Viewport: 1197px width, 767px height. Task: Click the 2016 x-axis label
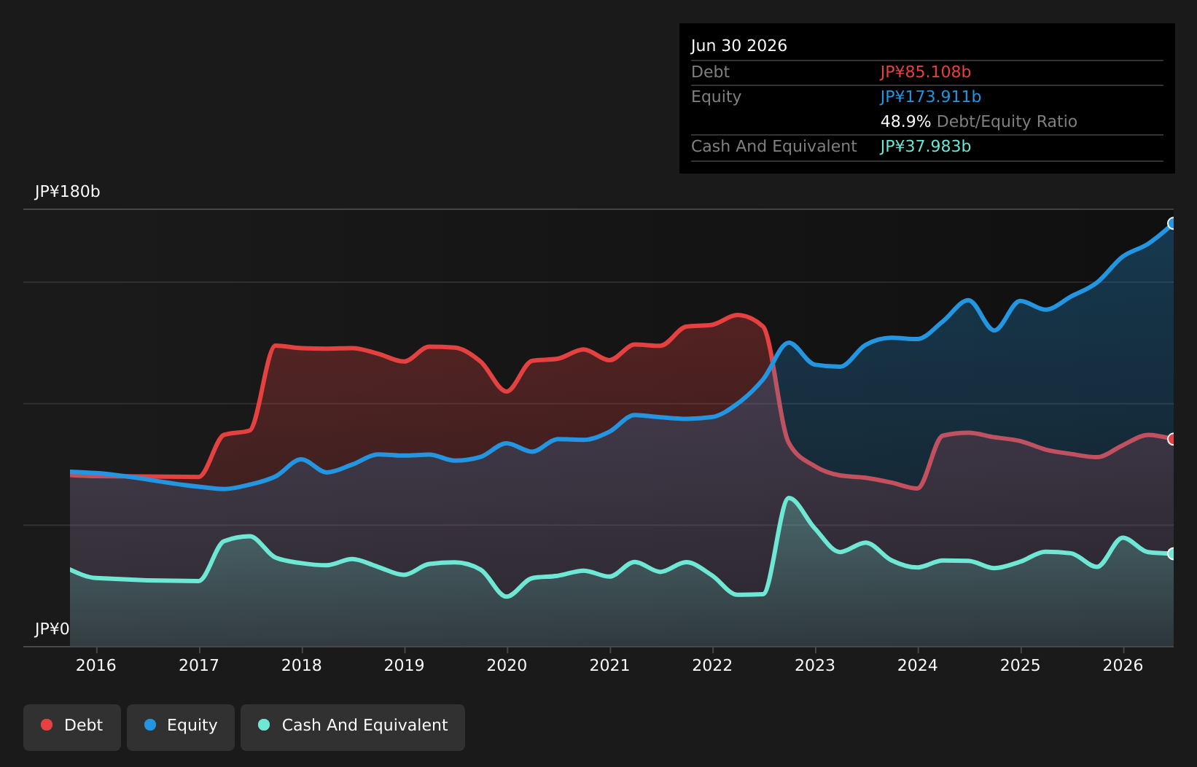coord(96,665)
